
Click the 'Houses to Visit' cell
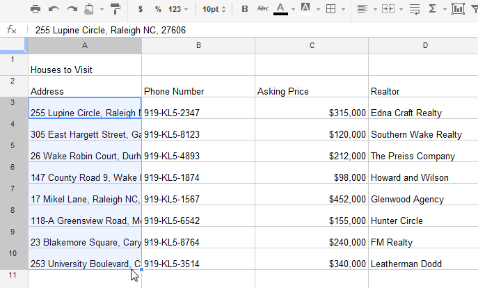tap(85, 65)
